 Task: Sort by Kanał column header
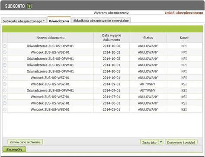pyautogui.click(x=184, y=38)
